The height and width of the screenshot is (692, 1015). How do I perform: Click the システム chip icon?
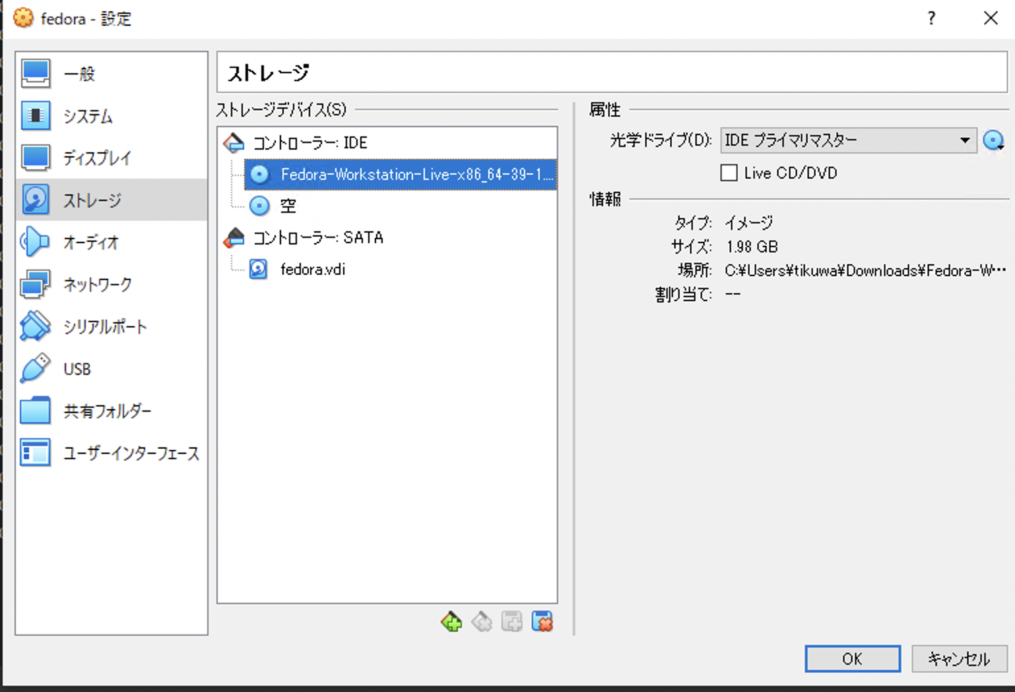click(x=36, y=115)
